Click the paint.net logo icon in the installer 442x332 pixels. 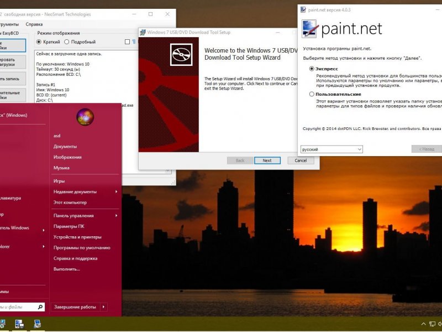pyautogui.click(x=309, y=29)
